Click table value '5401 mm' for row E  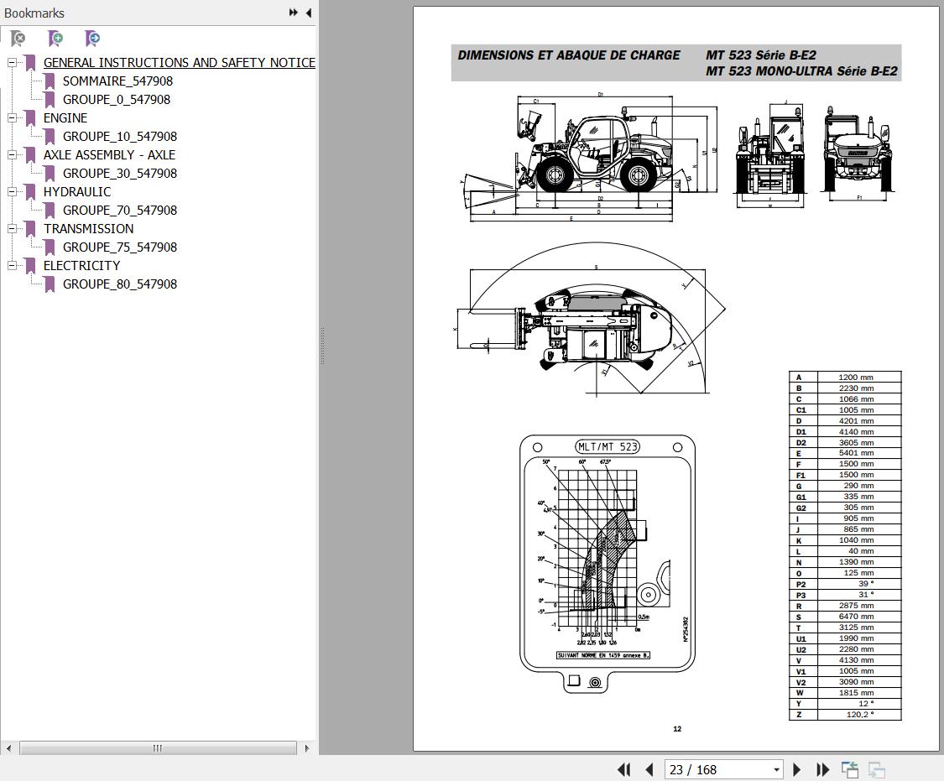pyautogui.click(x=856, y=453)
